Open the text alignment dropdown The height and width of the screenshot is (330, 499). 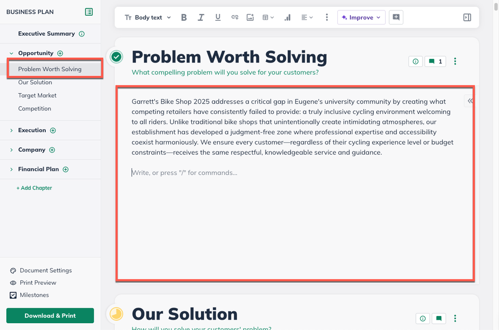(307, 18)
